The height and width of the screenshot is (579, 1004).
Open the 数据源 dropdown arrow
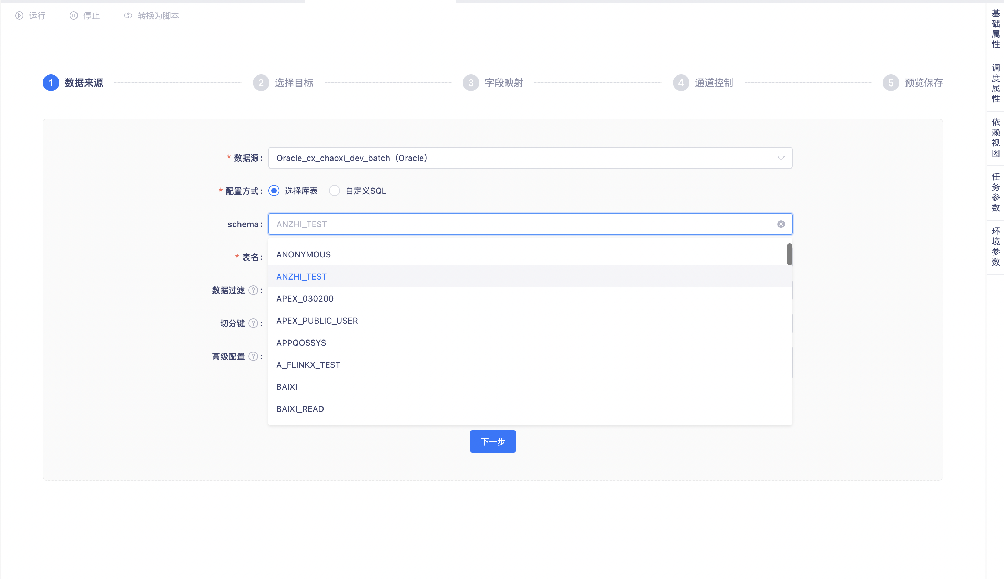[781, 158]
